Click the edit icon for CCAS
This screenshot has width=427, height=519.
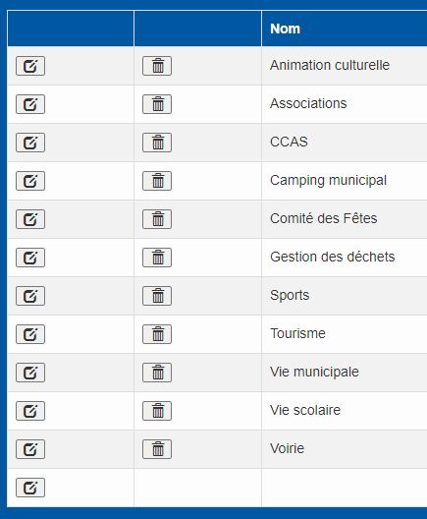click(x=30, y=143)
